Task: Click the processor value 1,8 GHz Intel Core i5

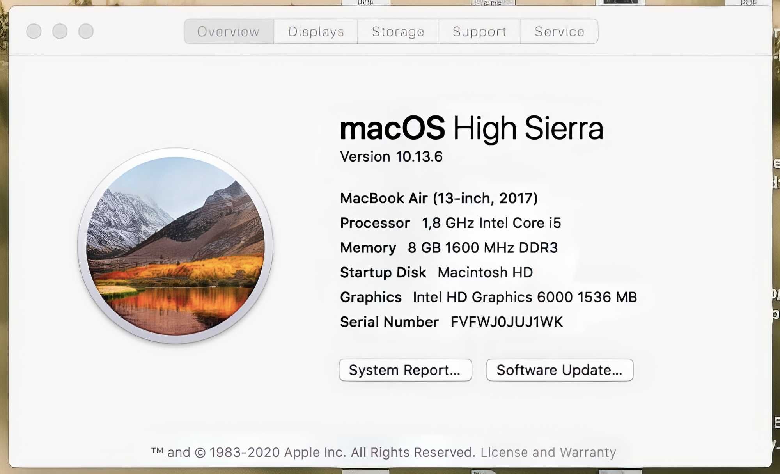Action: (x=491, y=223)
